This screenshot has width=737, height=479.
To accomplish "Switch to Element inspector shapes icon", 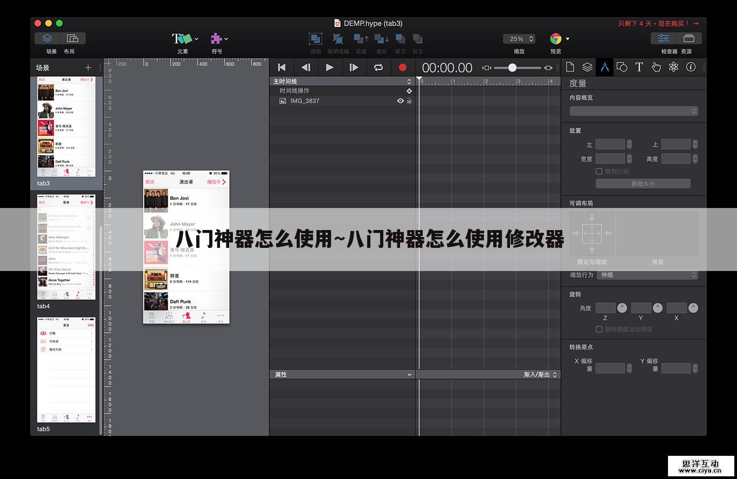I will tap(622, 67).
